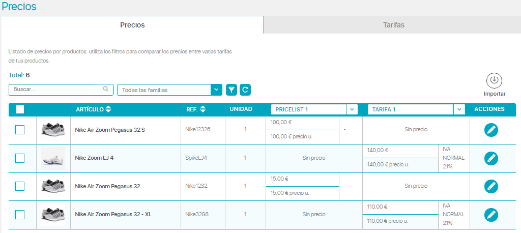Screen dimensions: 521x233
Task: Click IVA NORMAL 21% in SpikeLJ4 row
Action: pos(453,158)
